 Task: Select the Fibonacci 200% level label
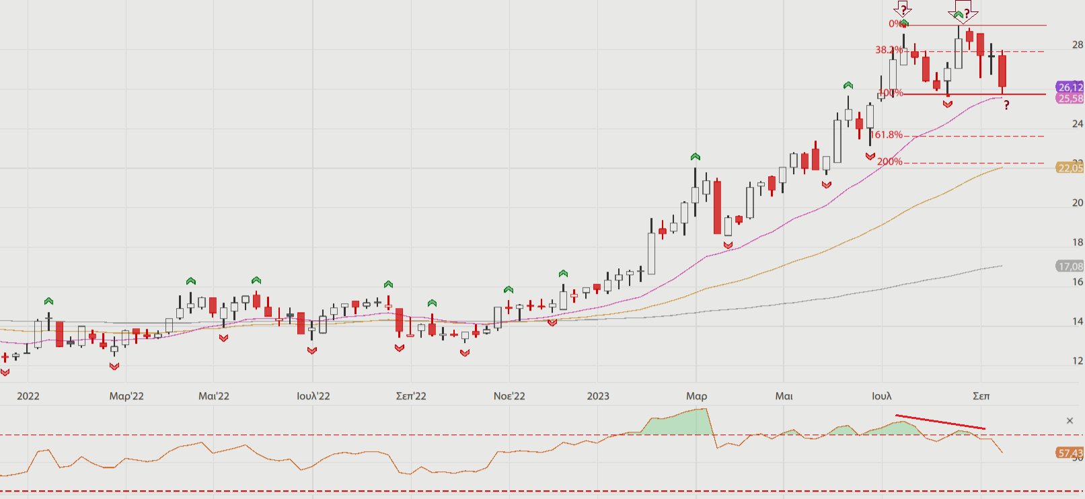[x=890, y=161]
